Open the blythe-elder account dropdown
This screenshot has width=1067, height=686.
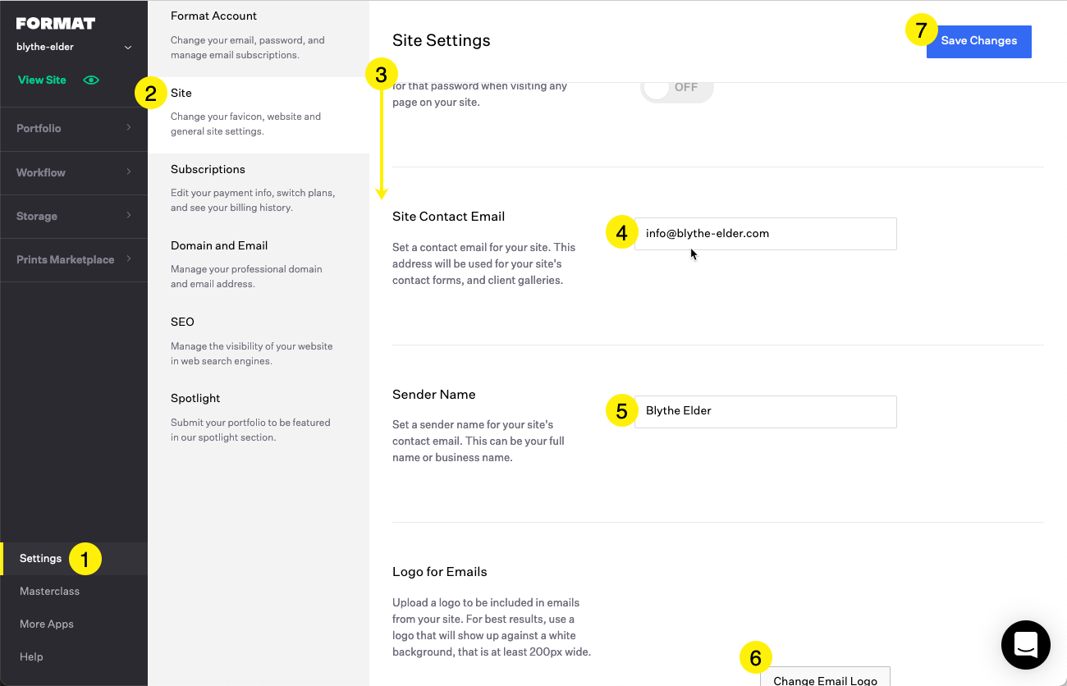tap(74, 48)
